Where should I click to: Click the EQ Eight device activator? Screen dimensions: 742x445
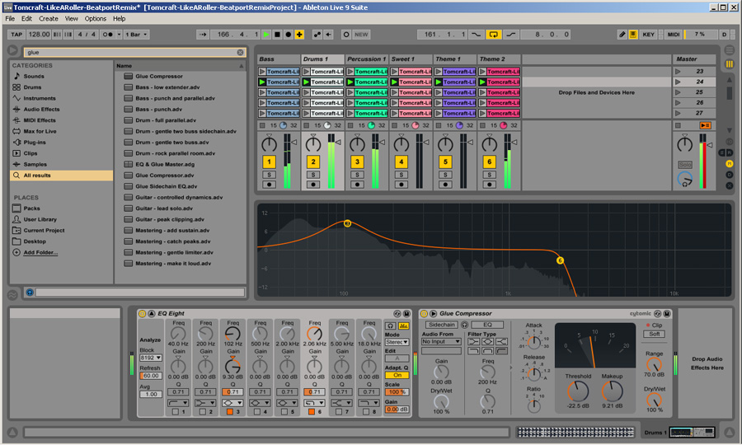[x=143, y=313]
